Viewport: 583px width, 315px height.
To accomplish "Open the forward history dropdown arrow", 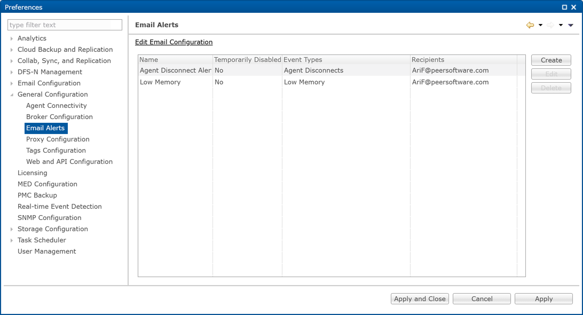I will [561, 25].
